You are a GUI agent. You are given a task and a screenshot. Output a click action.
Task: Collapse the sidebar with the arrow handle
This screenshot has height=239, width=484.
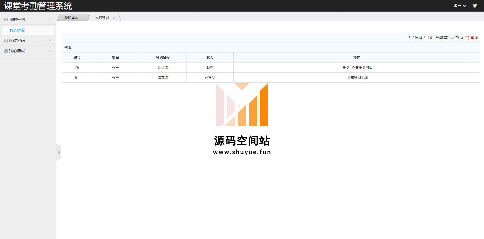pos(59,152)
